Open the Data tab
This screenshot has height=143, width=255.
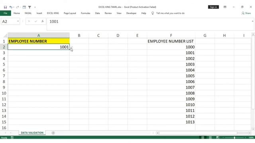click(97, 13)
